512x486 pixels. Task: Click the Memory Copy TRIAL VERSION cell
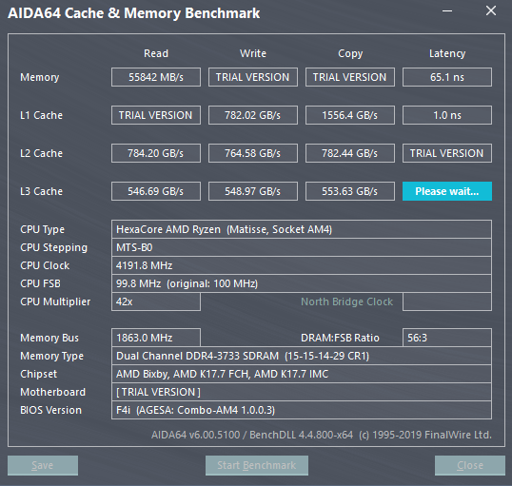pos(350,77)
